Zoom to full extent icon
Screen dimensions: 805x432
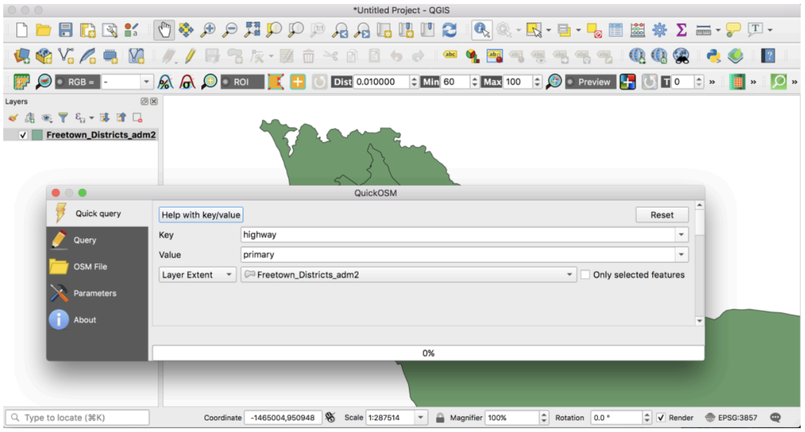(x=252, y=30)
